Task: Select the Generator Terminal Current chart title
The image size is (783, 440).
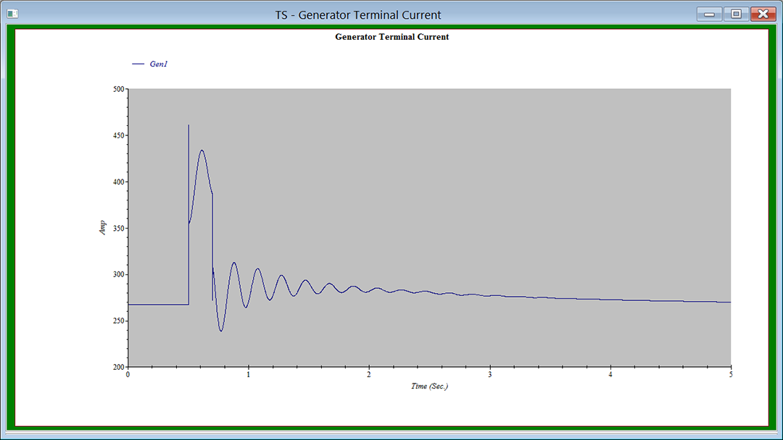Action: pos(391,37)
